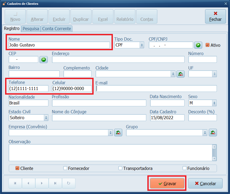Go to first record navigation arrow
The width and height of the screenshot is (230, 194).
tap(15, 183)
